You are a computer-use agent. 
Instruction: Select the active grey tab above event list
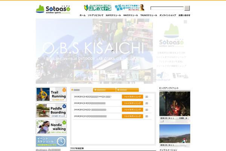pyautogui.click(x=81, y=90)
